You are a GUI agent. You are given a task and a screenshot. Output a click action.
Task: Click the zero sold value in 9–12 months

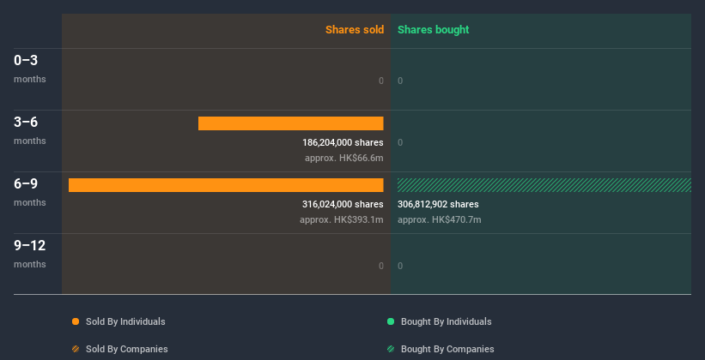(381, 266)
